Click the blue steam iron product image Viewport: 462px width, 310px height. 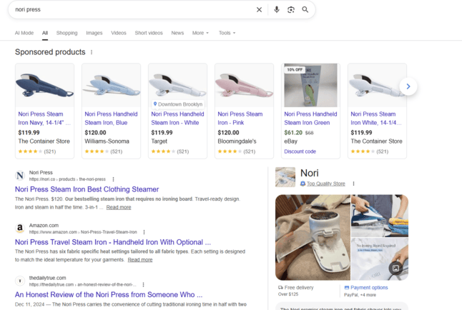111,86
